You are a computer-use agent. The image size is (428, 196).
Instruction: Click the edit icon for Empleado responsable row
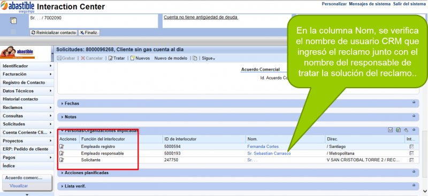pyautogui.click(x=62, y=153)
